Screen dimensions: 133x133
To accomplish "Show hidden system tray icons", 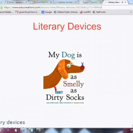I will tap(132, 131).
